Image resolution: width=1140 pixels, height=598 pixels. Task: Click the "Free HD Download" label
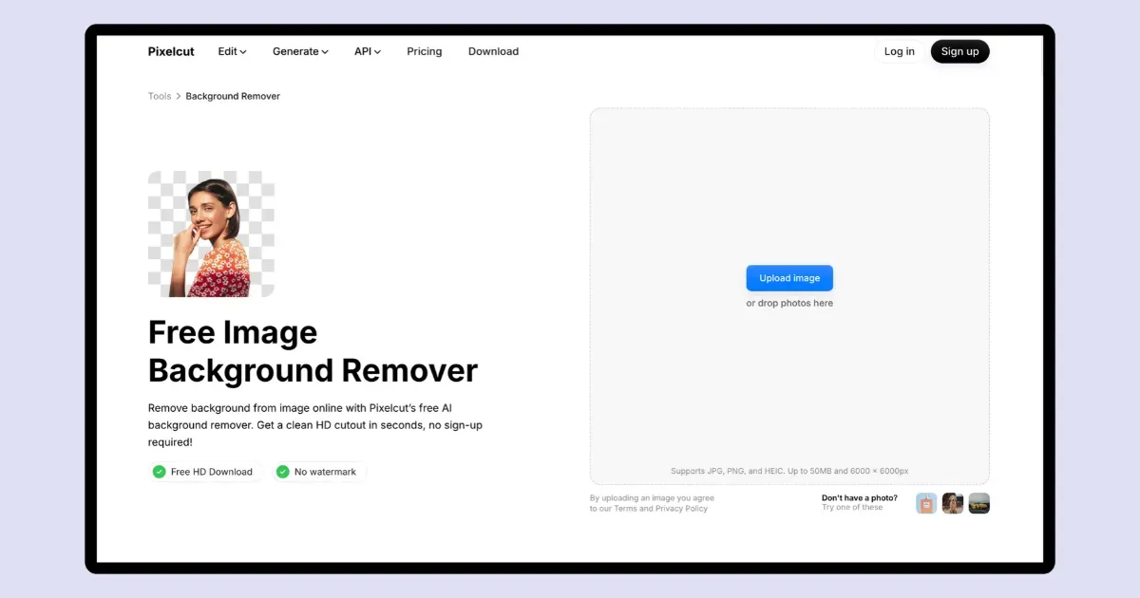212,472
